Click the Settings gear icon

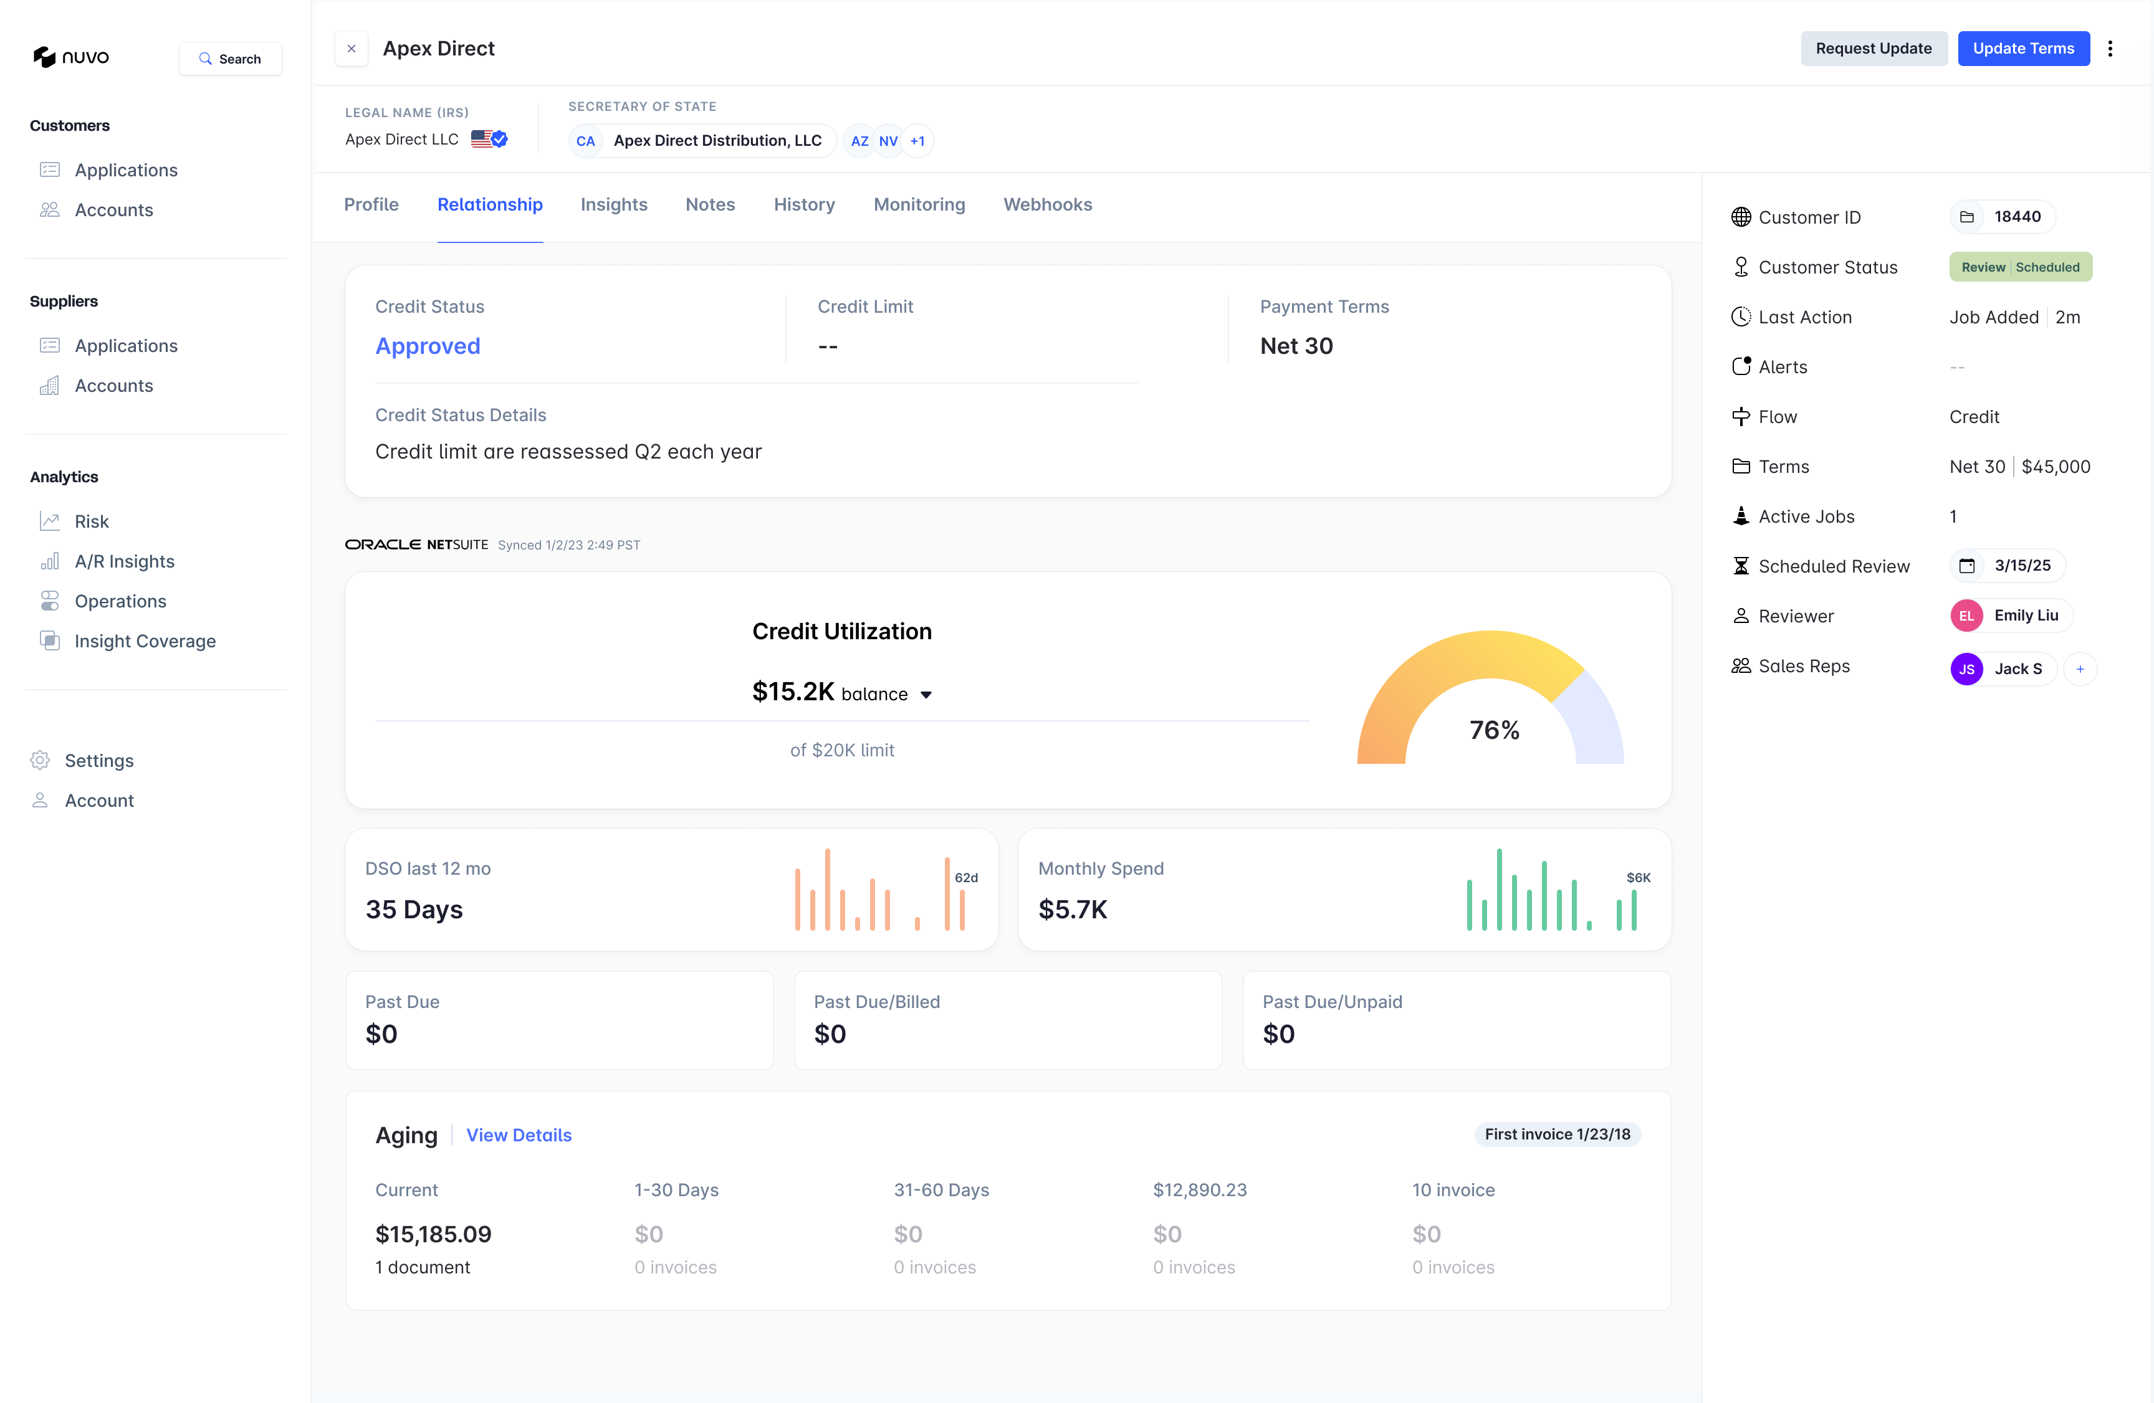pos(40,760)
